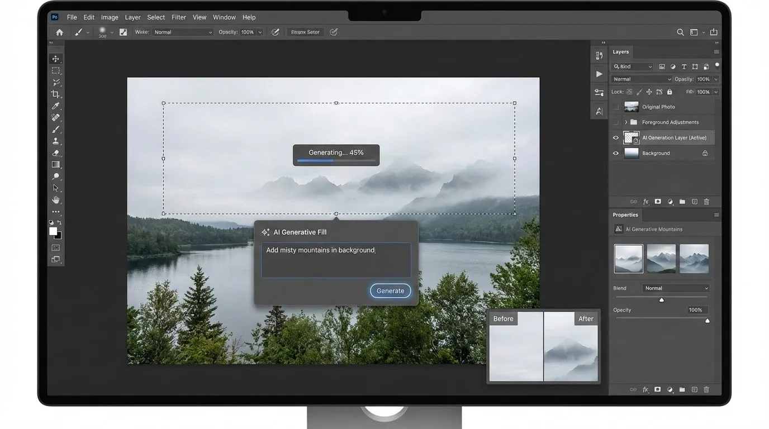Select the Move tool
This screenshot has height=429, width=769.
coord(56,58)
